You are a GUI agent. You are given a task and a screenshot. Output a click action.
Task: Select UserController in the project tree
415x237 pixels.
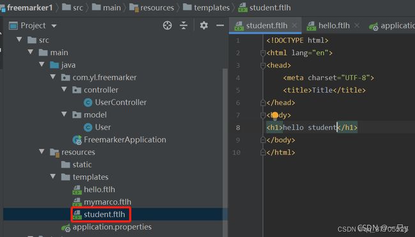coord(121,103)
